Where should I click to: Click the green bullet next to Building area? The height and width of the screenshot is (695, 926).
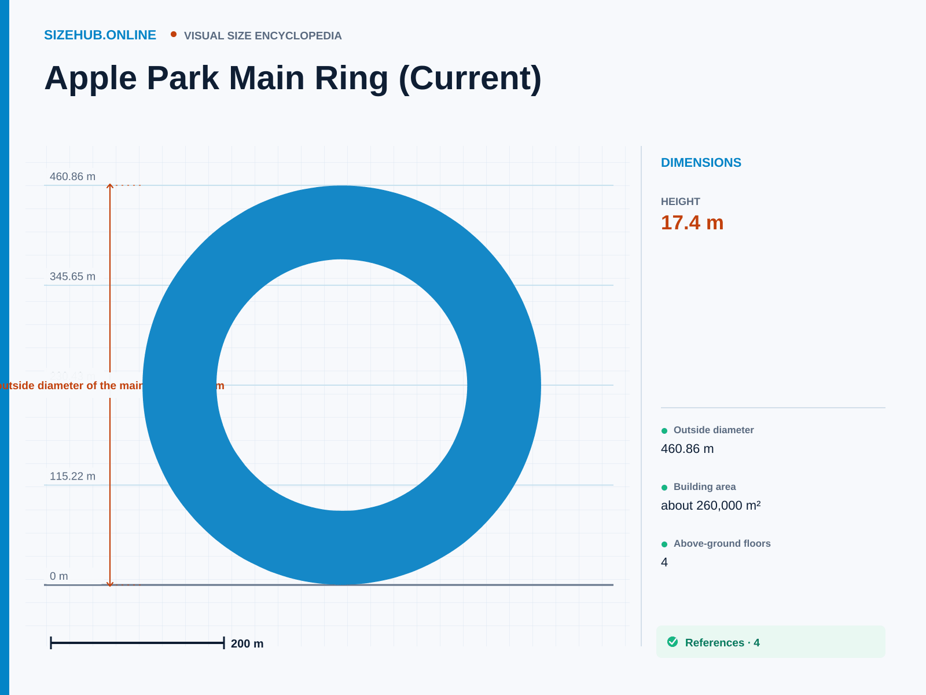pos(664,487)
